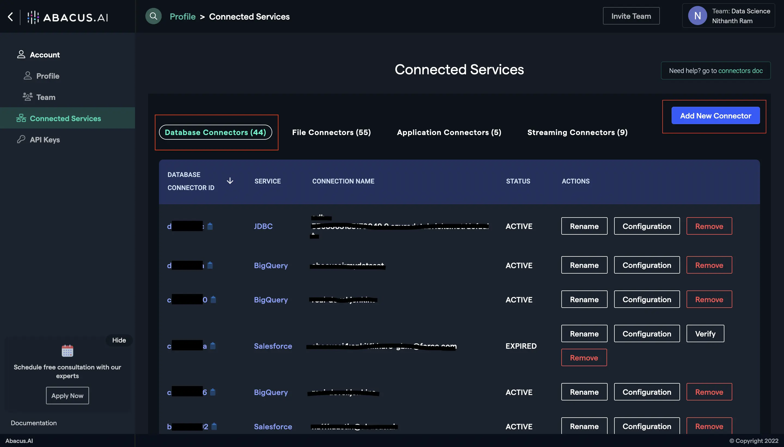Click the Team icon in the sidebar
The height and width of the screenshot is (447, 784).
tap(27, 97)
